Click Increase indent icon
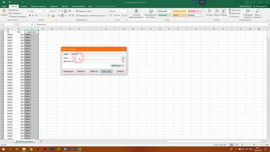Viewport: 270px width, 152px height. pyautogui.click(x=73, y=16)
